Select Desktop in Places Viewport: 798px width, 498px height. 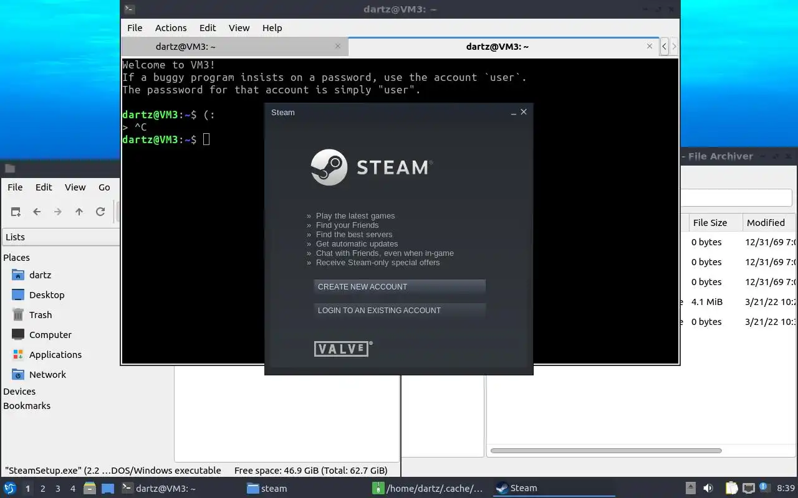point(47,295)
